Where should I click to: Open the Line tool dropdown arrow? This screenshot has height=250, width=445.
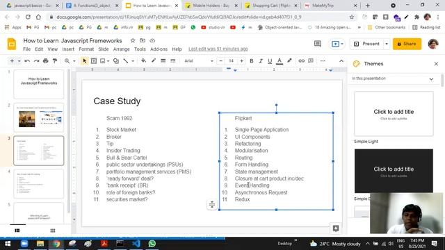(x=133, y=61)
